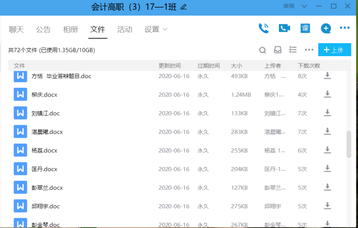The width and height of the screenshot is (358, 228).
Task: Sort by 更新时间 column header
Action: click(169, 66)
